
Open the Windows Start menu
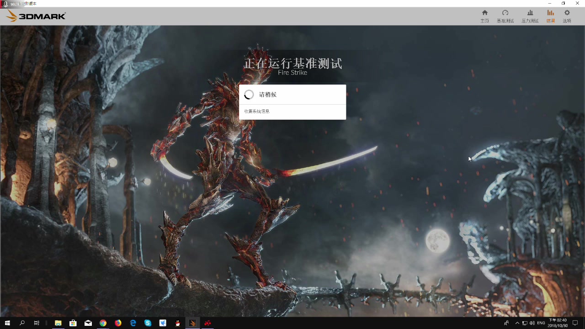coord(7,323)
